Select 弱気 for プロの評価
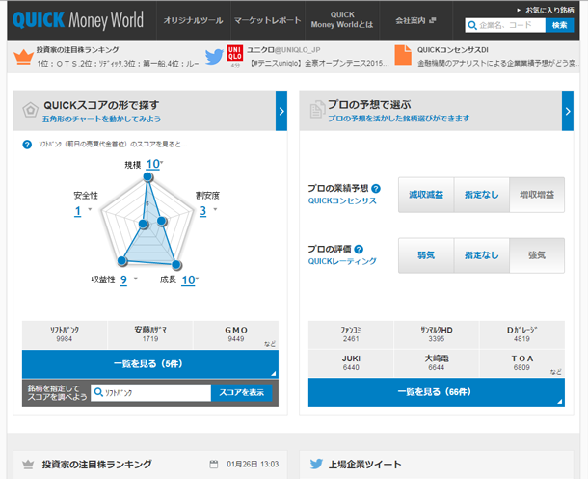 click(426, 255)
